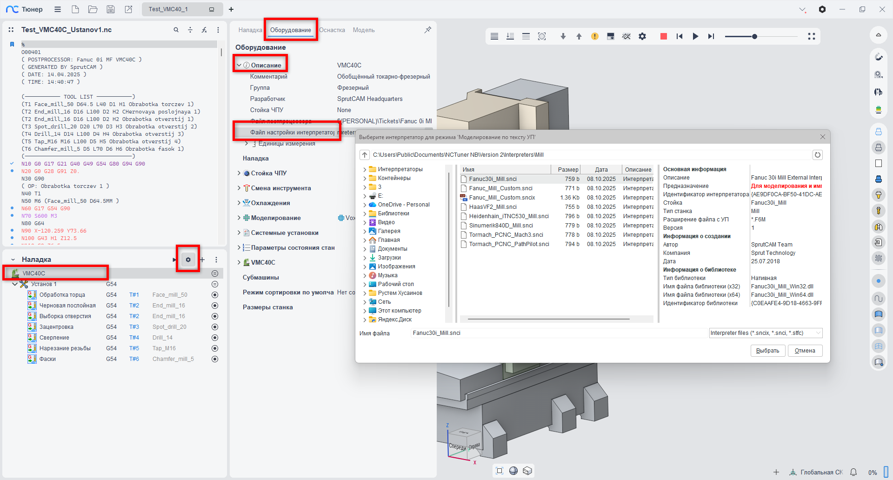The image size is (893, 480).
Task: Pin the equipment properties panel
Action: [427, 30]
